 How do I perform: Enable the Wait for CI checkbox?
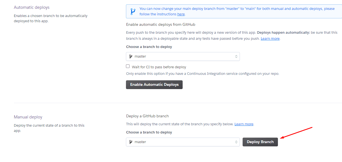[128, 66]
